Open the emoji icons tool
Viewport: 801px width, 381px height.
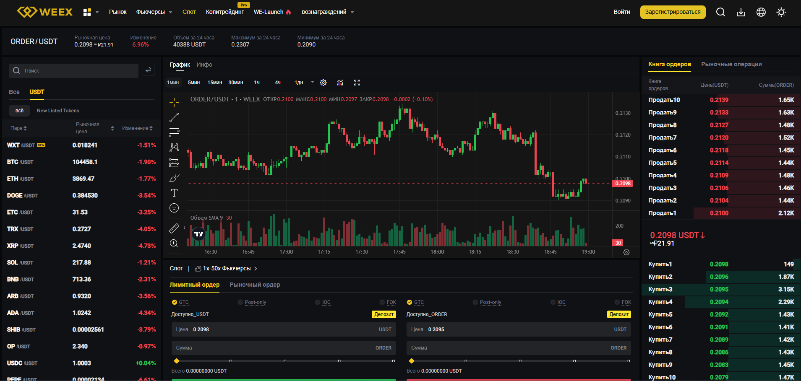click(174, 208)
